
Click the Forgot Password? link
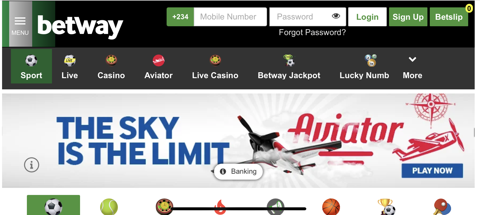(x=312, y=32)
